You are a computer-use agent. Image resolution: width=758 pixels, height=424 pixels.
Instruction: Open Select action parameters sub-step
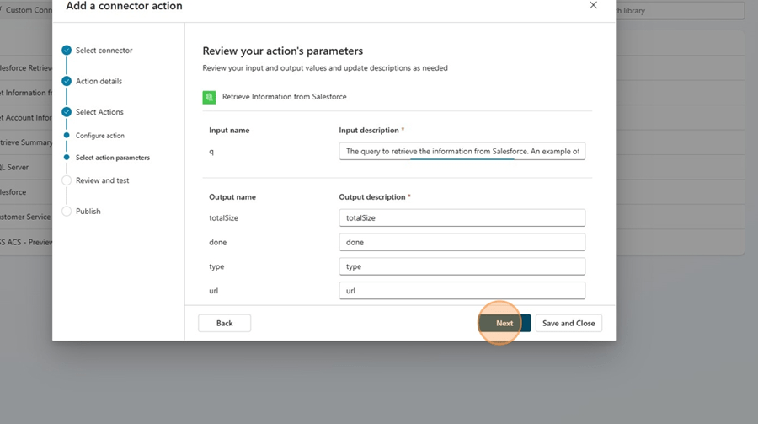coord(112,158)
